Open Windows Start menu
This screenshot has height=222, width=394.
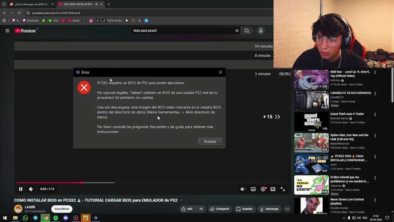click(x=5, y=218)
